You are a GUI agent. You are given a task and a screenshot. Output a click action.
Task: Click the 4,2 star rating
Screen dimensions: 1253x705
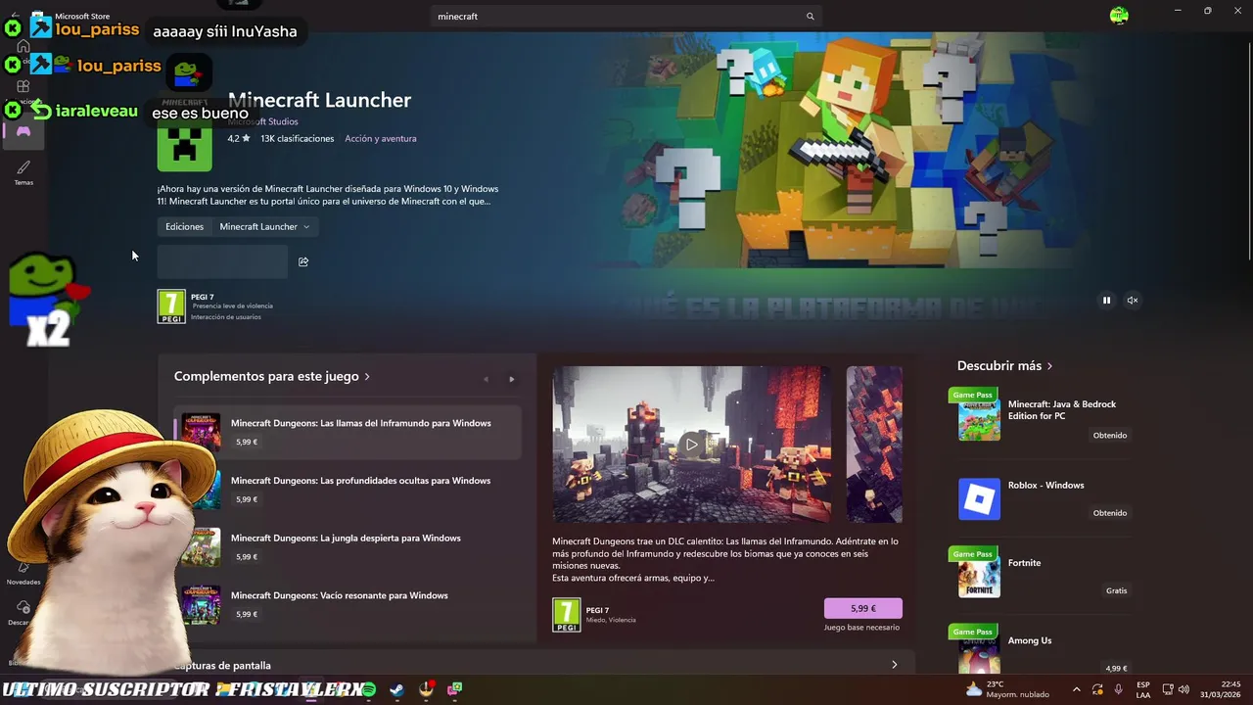(239, 138)
